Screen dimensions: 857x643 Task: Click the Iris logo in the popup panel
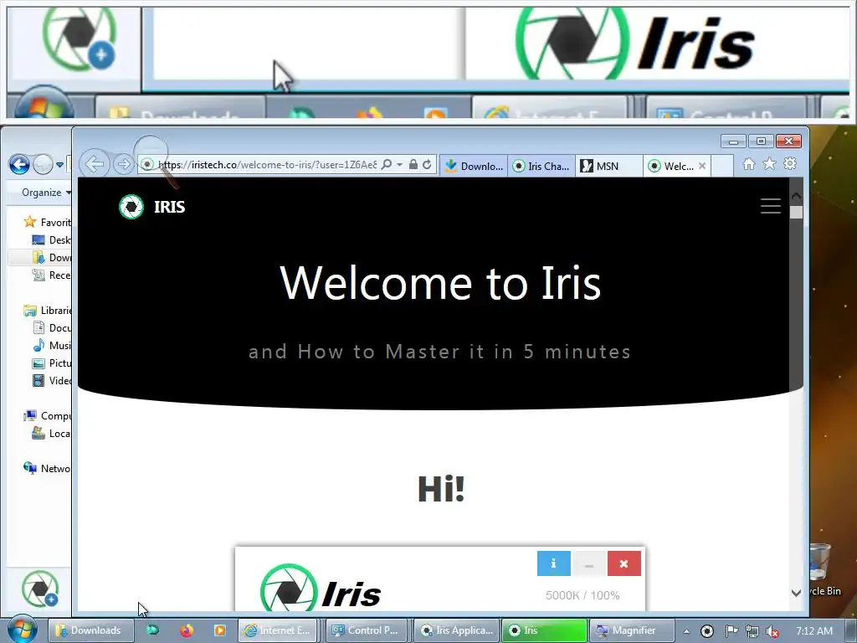[x=321, y=589]
